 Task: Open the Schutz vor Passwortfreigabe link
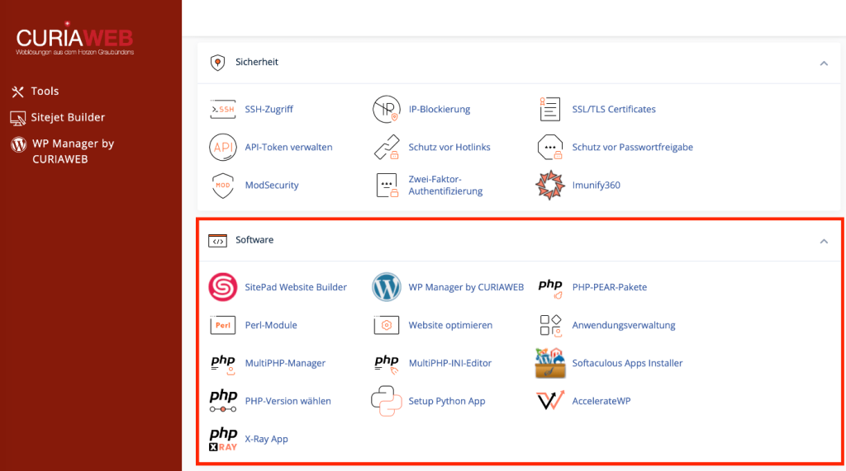(632, 147)
